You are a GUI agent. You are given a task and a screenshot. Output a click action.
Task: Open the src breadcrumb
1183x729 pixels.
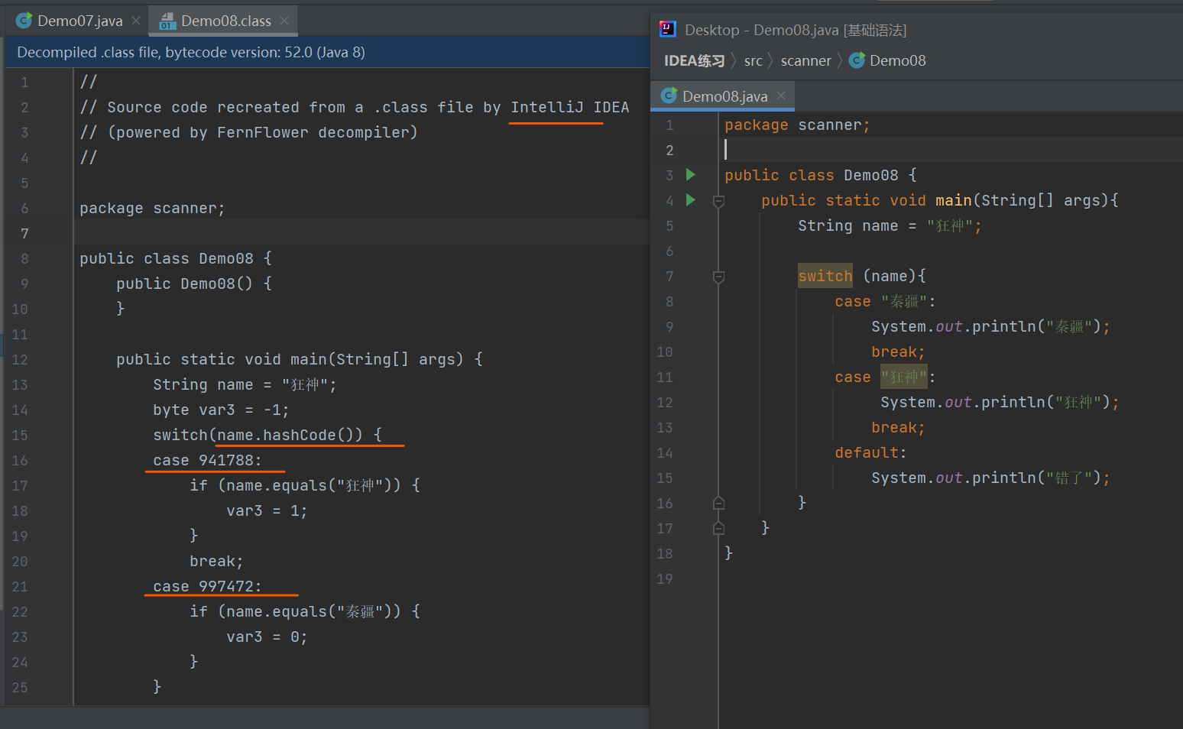[754, 60]
